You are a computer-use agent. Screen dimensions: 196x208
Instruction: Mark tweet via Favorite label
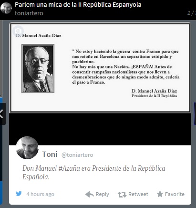pyautogui.click(x=175, y=194)
